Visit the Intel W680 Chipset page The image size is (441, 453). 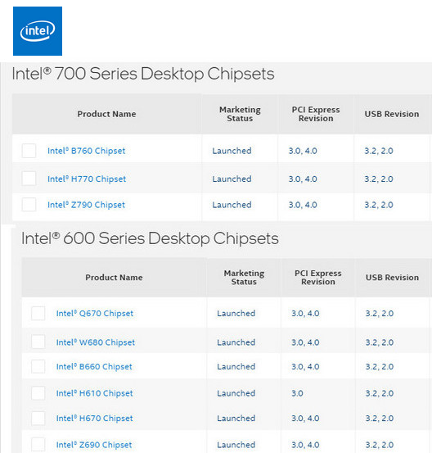[96, 342]
